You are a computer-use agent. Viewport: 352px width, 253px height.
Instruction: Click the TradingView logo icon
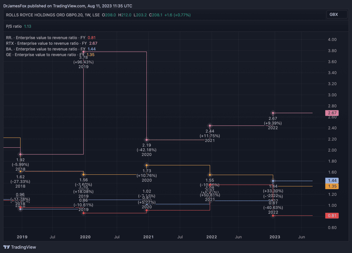(x=6, y=247)
